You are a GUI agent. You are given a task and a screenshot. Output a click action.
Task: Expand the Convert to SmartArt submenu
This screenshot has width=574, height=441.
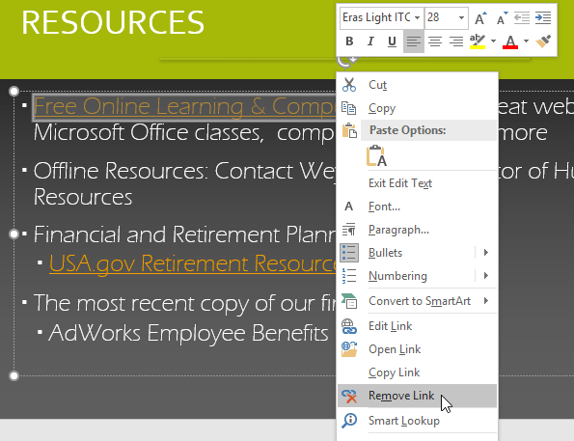click(x=486, y=301)
